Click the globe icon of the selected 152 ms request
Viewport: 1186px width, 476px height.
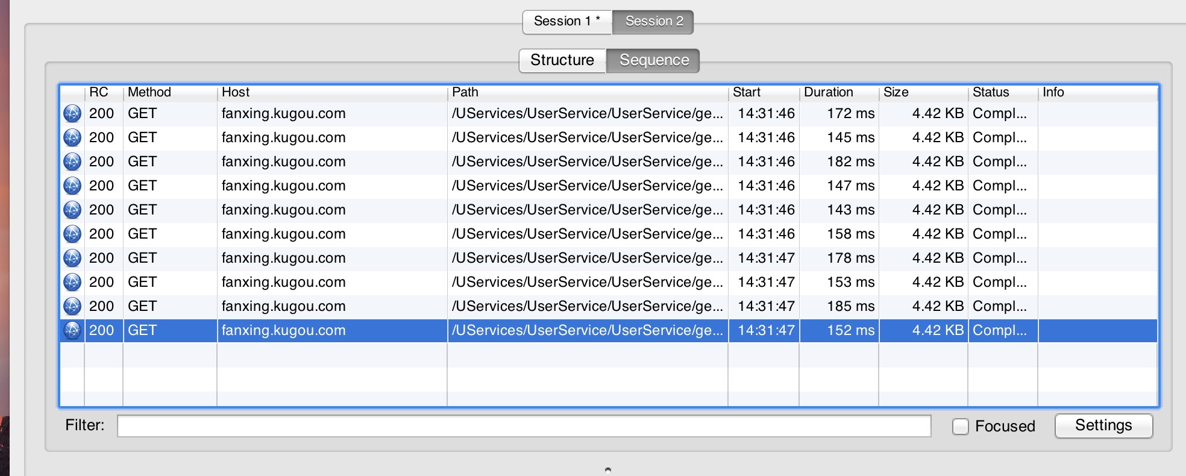72,330
